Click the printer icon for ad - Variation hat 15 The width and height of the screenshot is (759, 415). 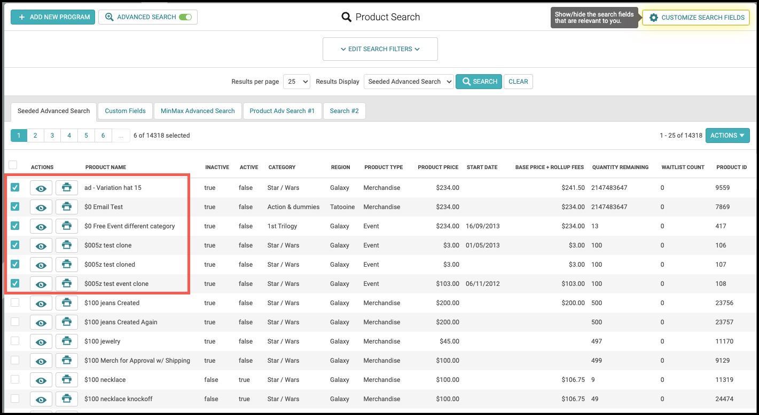pyautogui.click(x=67, y=188)
